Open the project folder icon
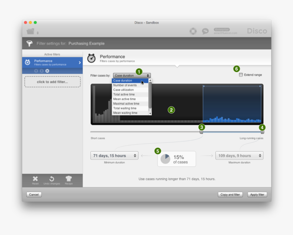The image size is (293, 235). (x=30, y=31)
